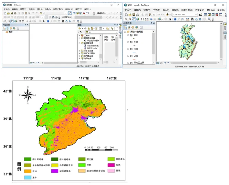The width and height of the screenshot is (229, 185).
Task: Click light blue 水体 legend swatch
Action: (x=28, y=177)
